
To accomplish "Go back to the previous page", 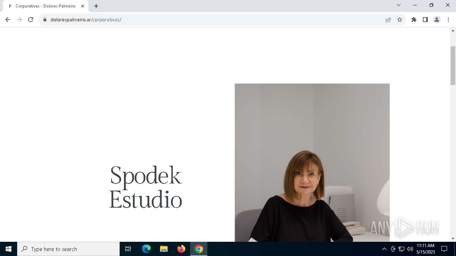I will tap(8, 20).
